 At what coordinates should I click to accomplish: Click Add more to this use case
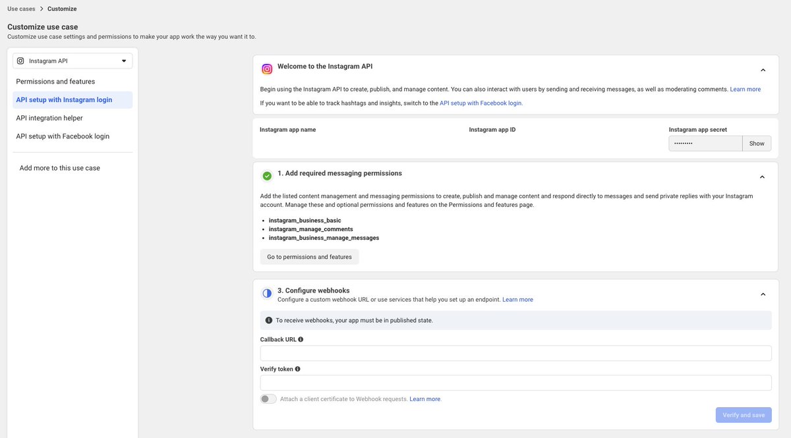60,168
